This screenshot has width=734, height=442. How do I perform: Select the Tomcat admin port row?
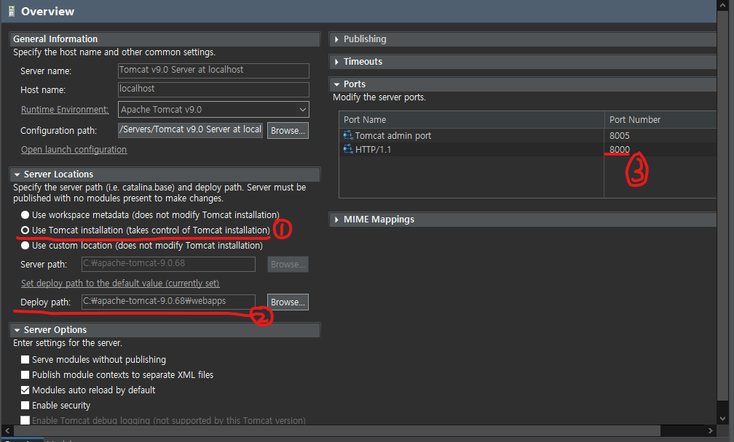click(x=527, y=135)
